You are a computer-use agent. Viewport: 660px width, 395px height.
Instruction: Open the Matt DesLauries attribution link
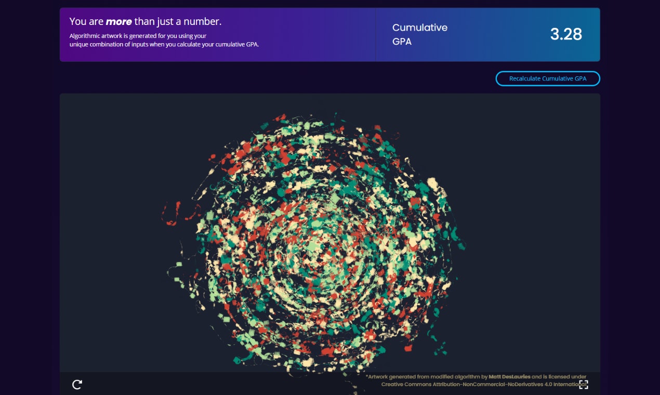point(510,376)
